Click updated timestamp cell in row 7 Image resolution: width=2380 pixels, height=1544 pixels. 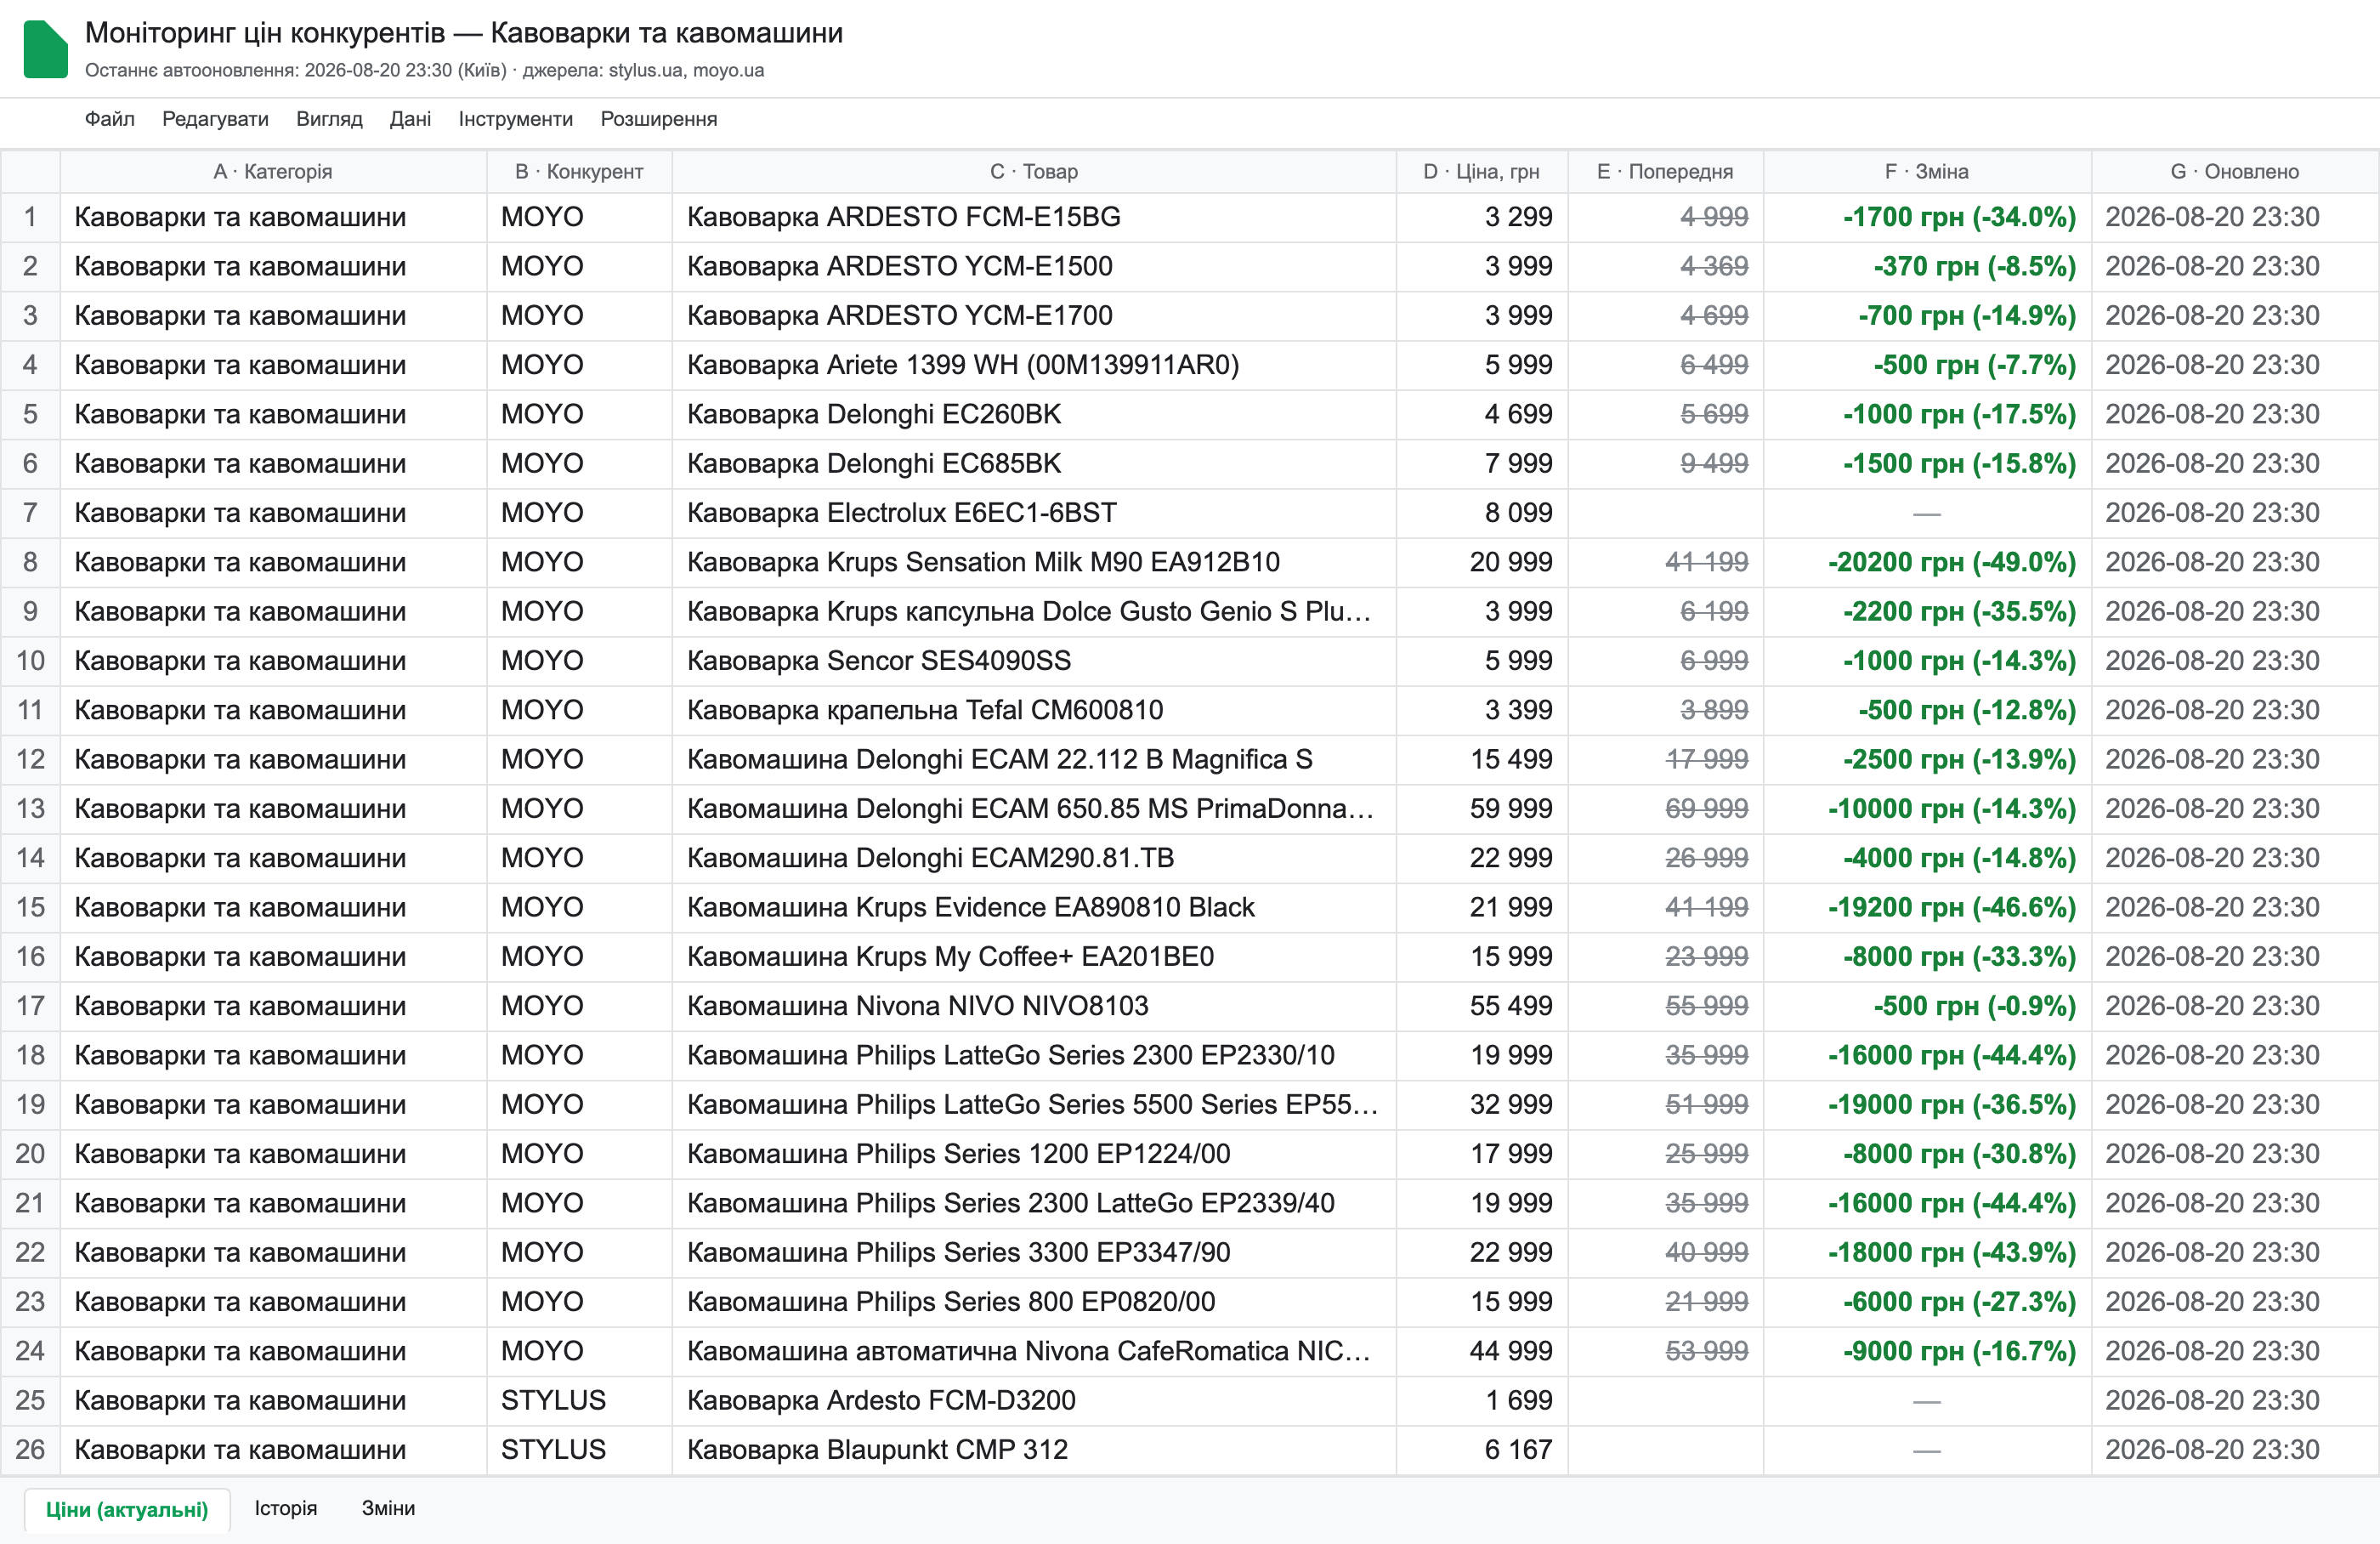pos(2235,513)
